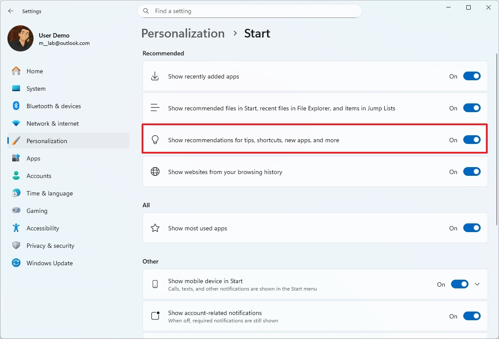Click the Gaming controller icon
Image resolution: width=499 pixels, height=339 pixels.
[x=16, y=211]
